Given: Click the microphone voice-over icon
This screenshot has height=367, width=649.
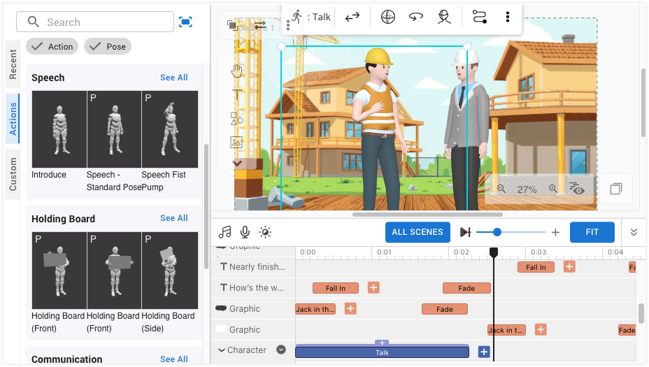Looking at the screenshot, I should (x=245, y=232).
